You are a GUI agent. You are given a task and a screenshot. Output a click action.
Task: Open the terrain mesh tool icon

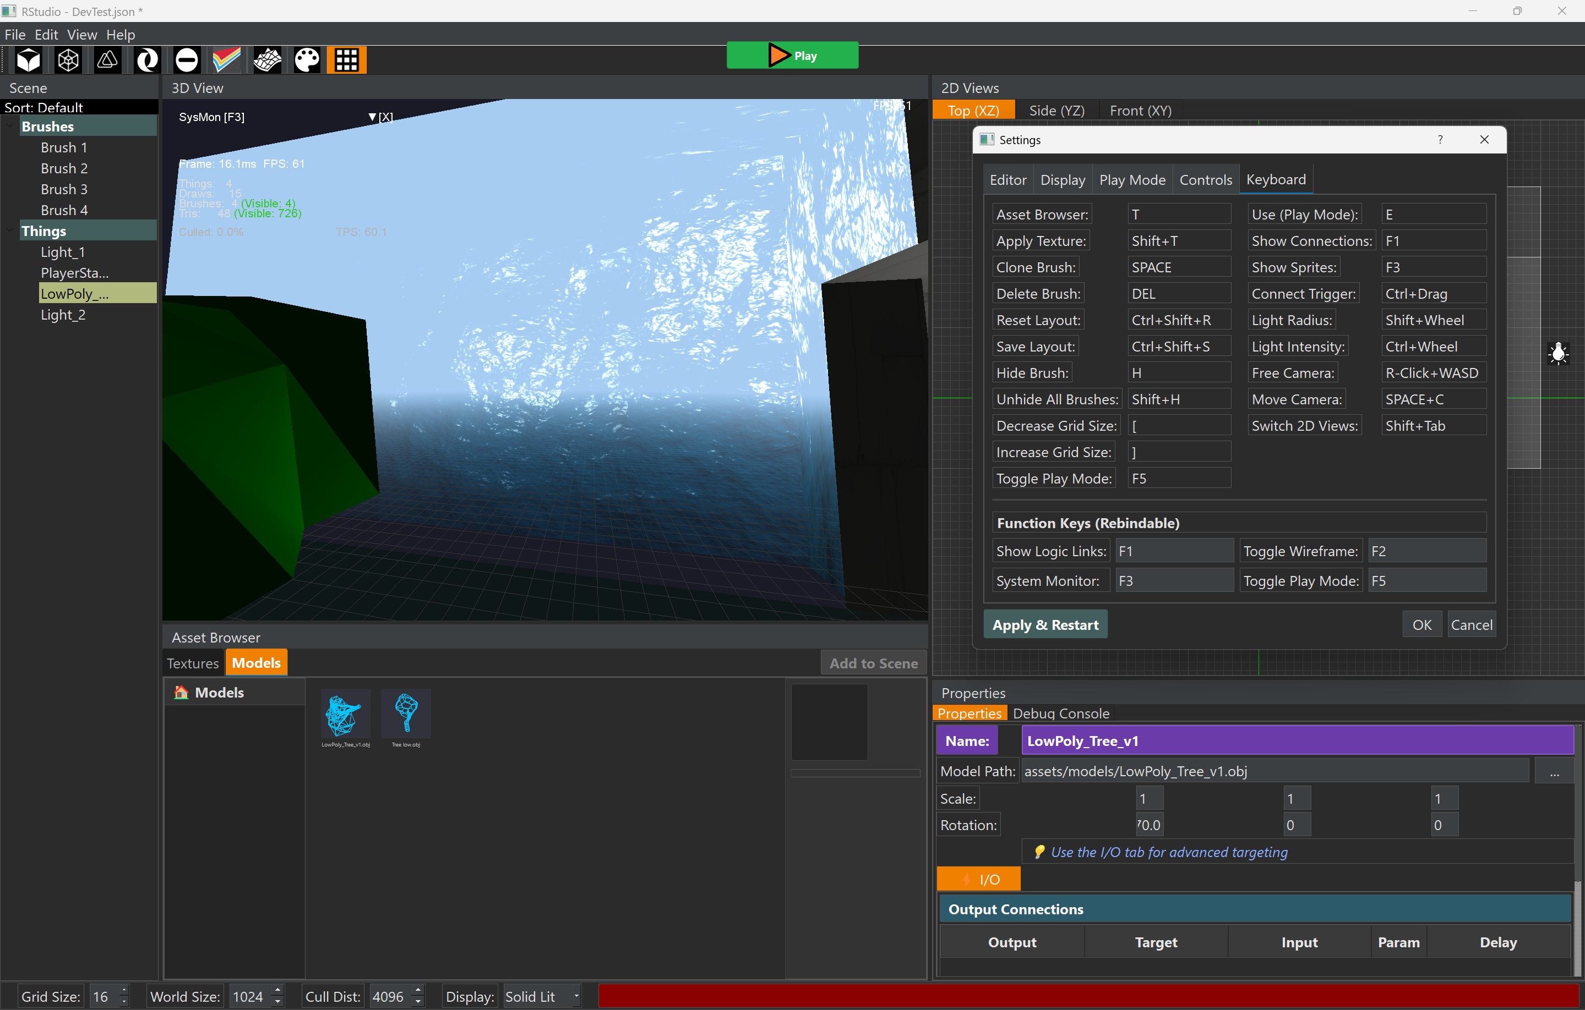267,60
